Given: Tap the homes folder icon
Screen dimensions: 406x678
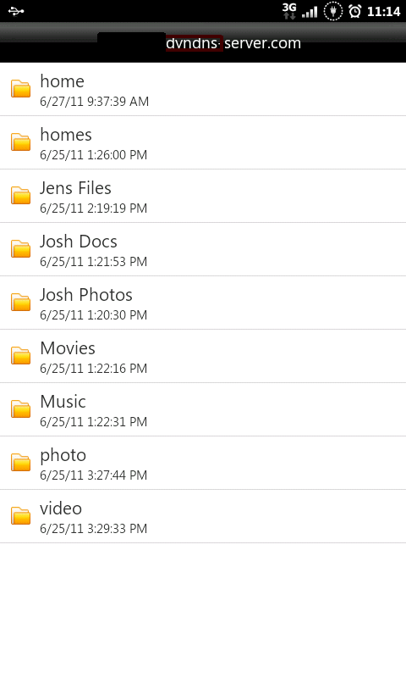Looking at the screenshot, I should (20, 142).
